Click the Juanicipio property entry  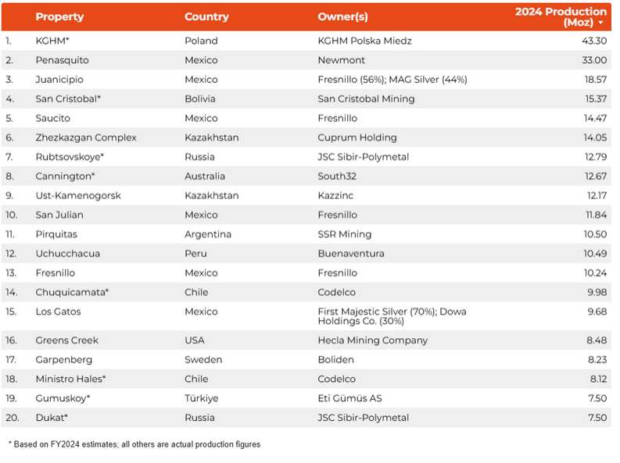(59, 80)
